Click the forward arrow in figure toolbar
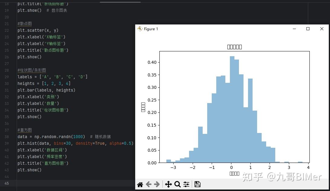Screen dimensions: 330x191 157,184
